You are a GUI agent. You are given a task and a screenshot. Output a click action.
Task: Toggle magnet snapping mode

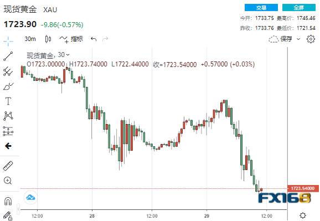(8, 201)
